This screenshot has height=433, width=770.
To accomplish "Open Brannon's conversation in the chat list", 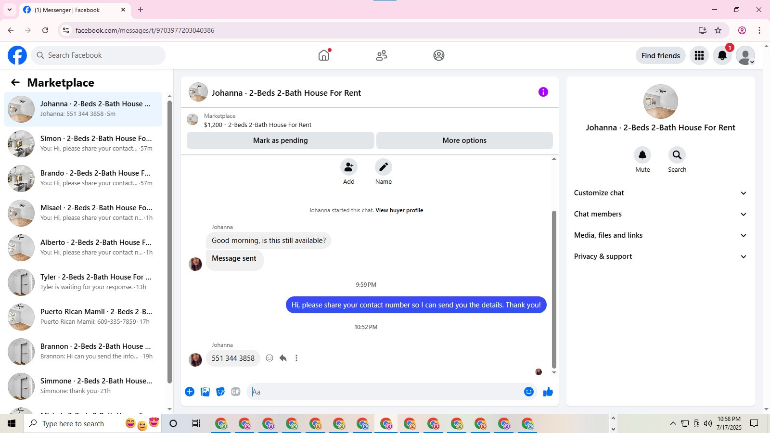I will click(x=83, y=352).
